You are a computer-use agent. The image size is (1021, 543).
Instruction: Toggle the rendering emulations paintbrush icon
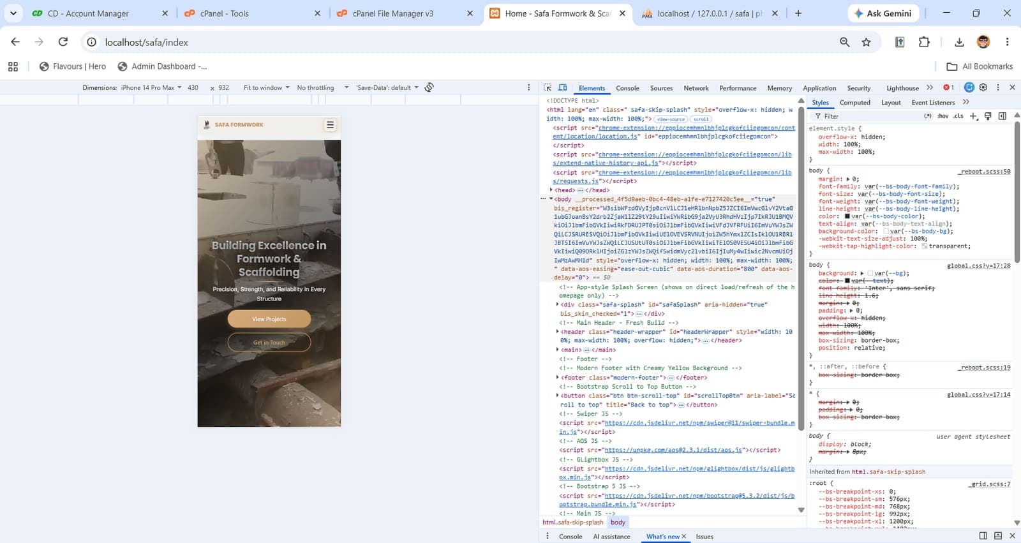point(988,116)
